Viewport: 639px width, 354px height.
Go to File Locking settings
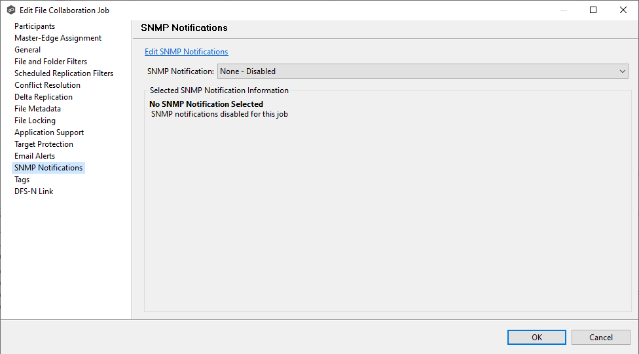[x=35, y=121]
